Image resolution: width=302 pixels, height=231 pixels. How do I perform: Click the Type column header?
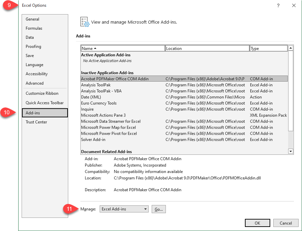[x=268, y=49]
